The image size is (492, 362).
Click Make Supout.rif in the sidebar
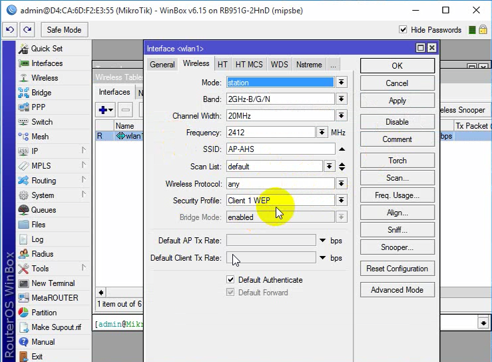(x=56, y=327)
